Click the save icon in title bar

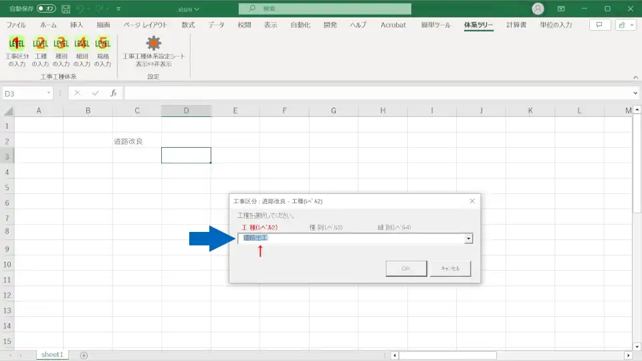tap(66, 9)
